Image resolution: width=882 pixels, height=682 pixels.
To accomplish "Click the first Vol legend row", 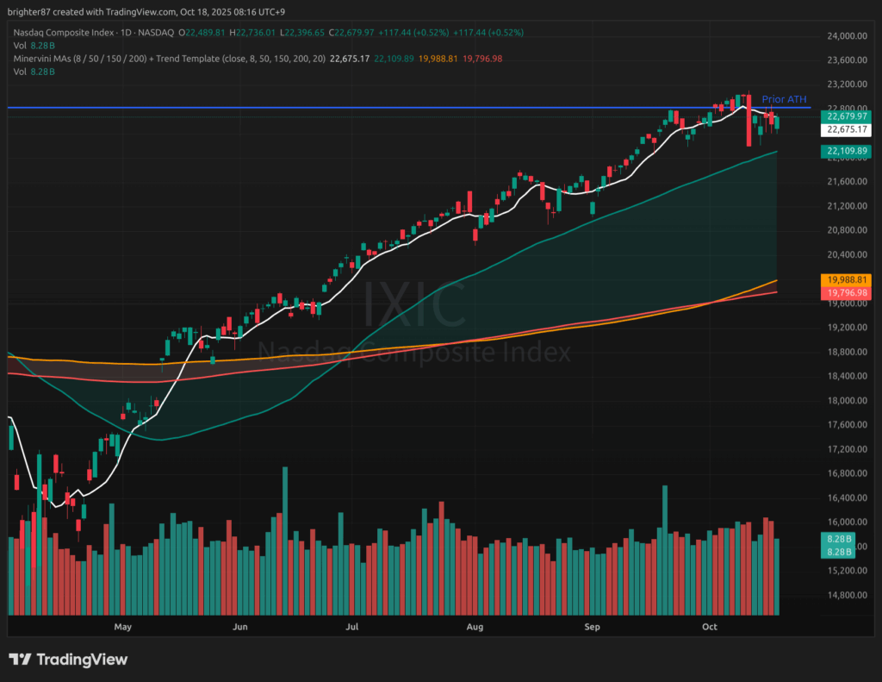I will point(34,45).
